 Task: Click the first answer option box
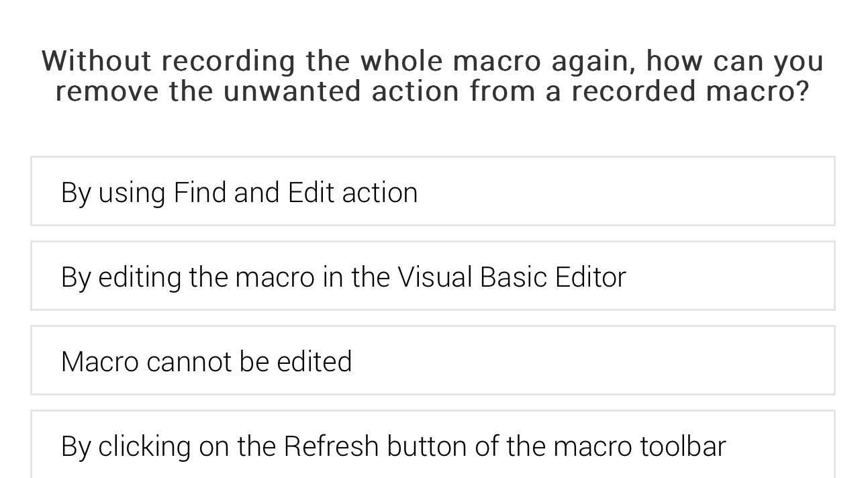coord(433,191)
